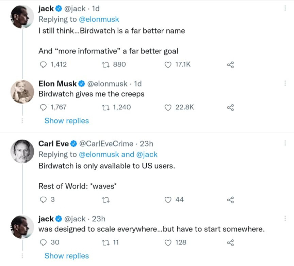Expand Show replies under Elon Musk's tweet
The image size is (294, 266).
pos(67,121)
